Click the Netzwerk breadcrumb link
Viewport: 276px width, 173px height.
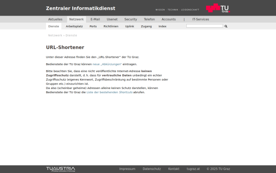coord(55,36)
